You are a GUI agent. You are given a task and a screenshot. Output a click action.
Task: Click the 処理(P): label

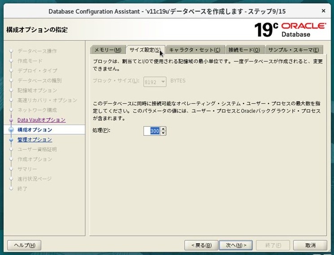click(x=101, y=130)
